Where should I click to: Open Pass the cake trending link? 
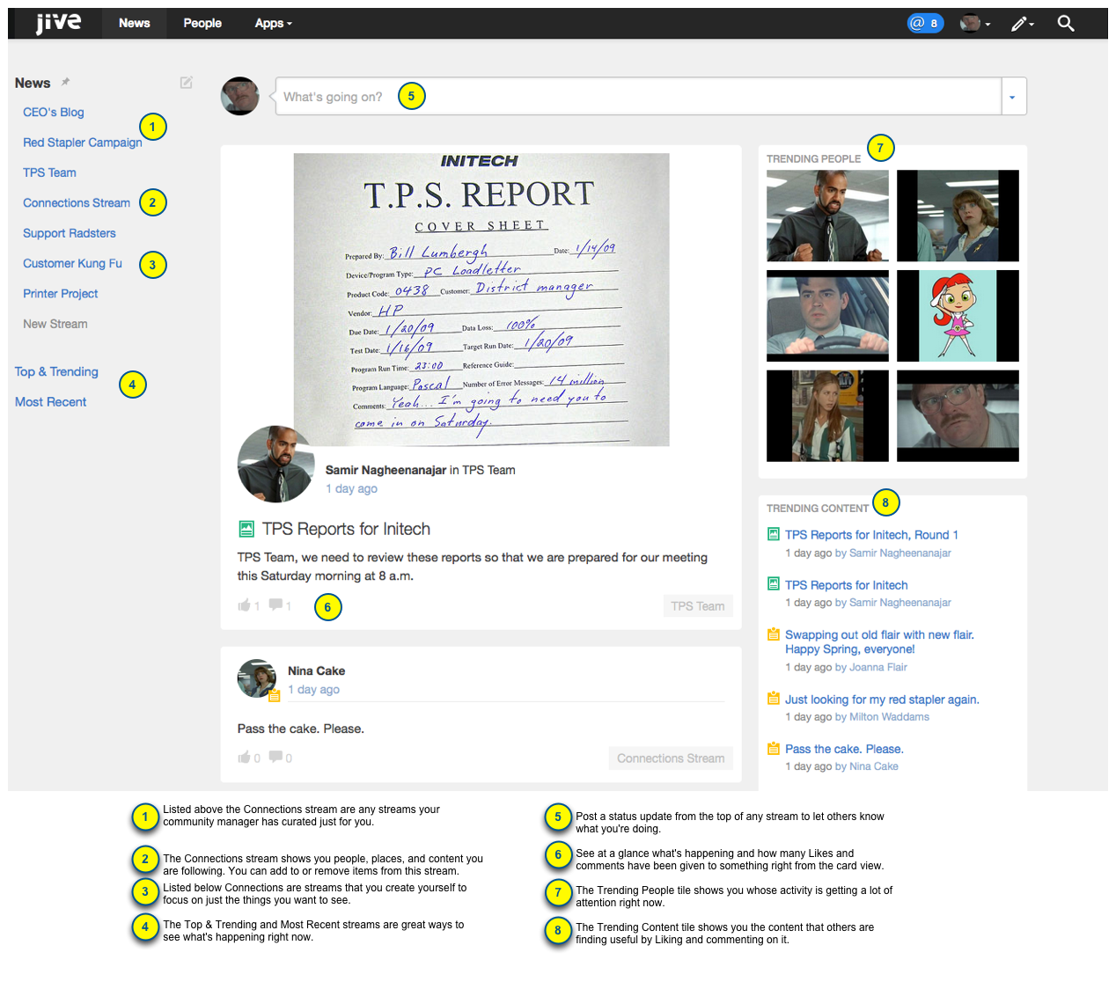click(844, 750)
